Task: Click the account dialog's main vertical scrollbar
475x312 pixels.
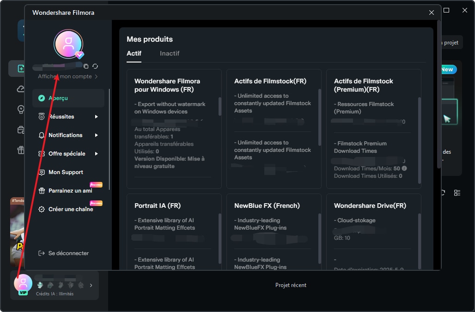Action: coord(438,94)
